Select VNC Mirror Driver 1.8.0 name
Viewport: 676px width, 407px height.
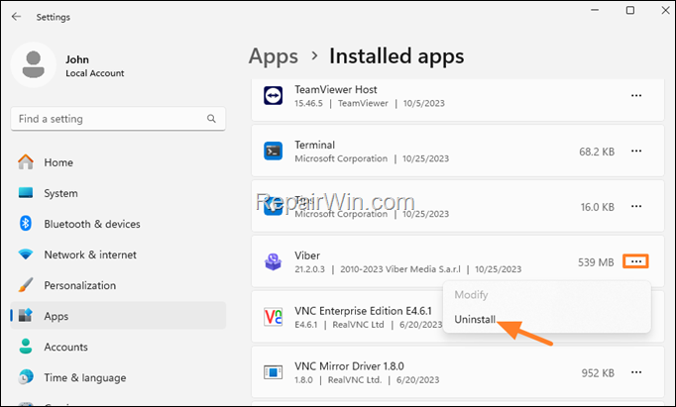pos(349,366)
